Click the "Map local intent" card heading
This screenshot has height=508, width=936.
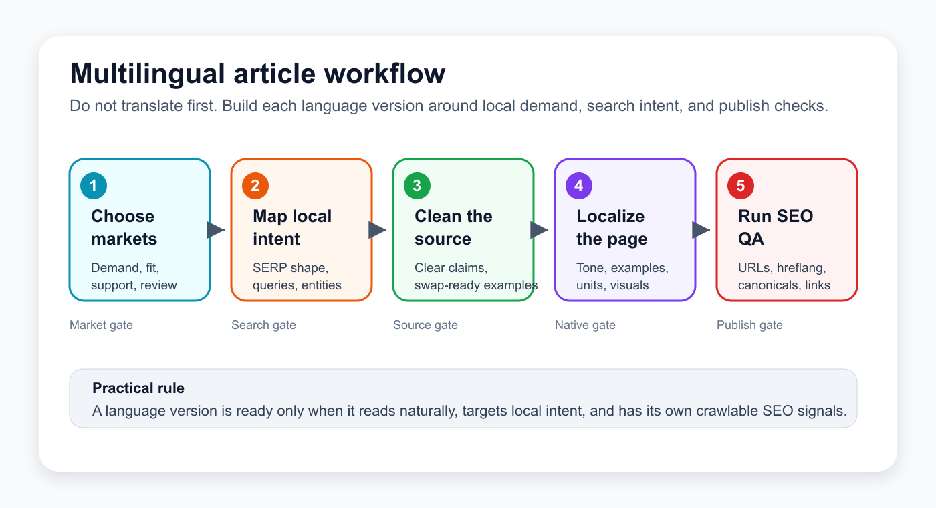[x=292, y=227]
